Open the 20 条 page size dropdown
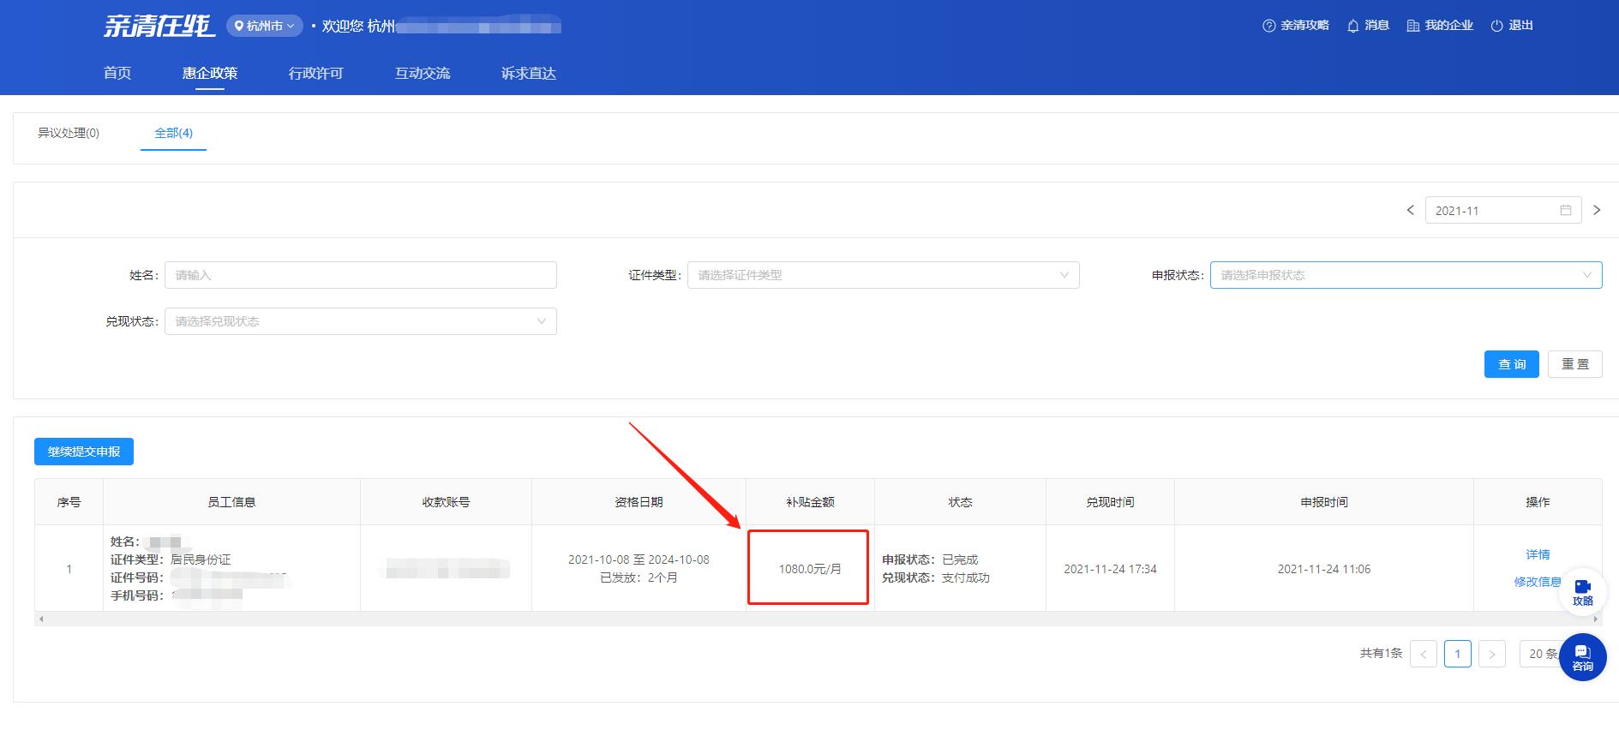Image resolution: width=1619 pixels, height=742 pixels. pyautogui.click(x=1543, y=654)
